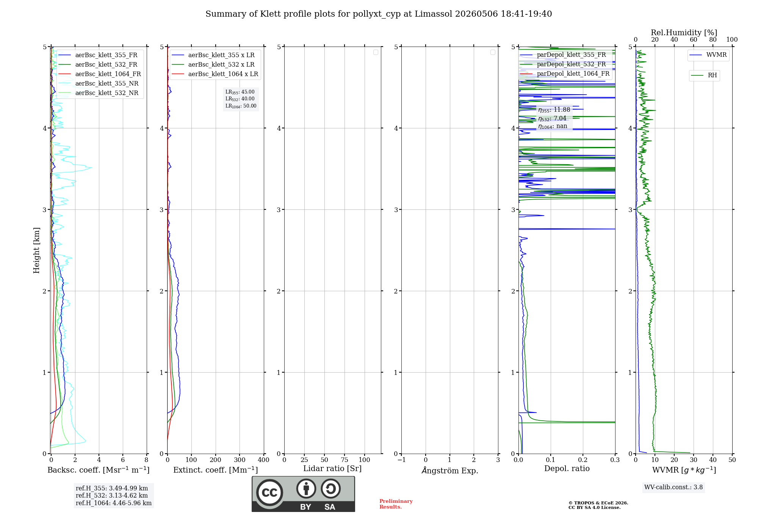
Task: Click the WVMR [g*kg-1] axis label
Action: click(x=684, y=470)
